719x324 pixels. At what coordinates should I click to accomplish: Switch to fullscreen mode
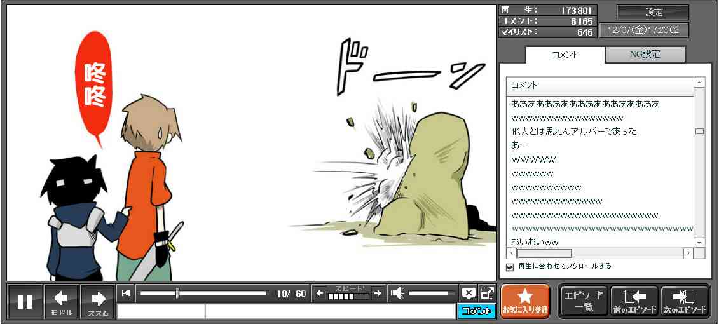487,293
